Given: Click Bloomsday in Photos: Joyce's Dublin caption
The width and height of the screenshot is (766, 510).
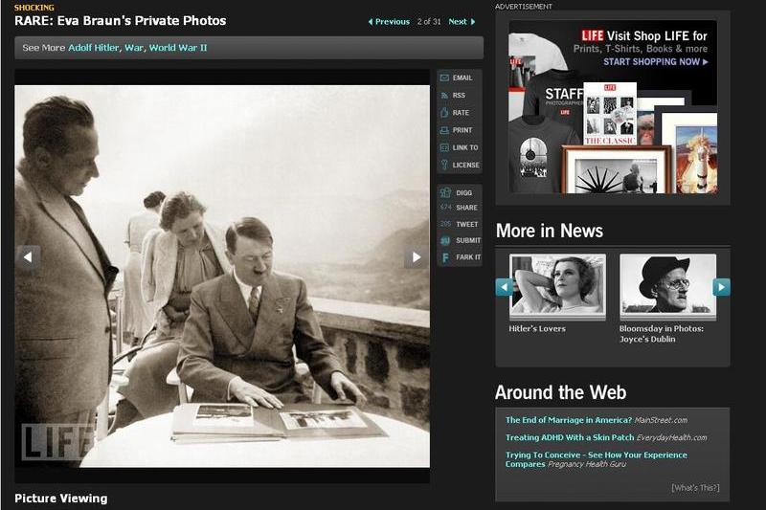Looking at the screenshot, I should (x=662, y=334).
